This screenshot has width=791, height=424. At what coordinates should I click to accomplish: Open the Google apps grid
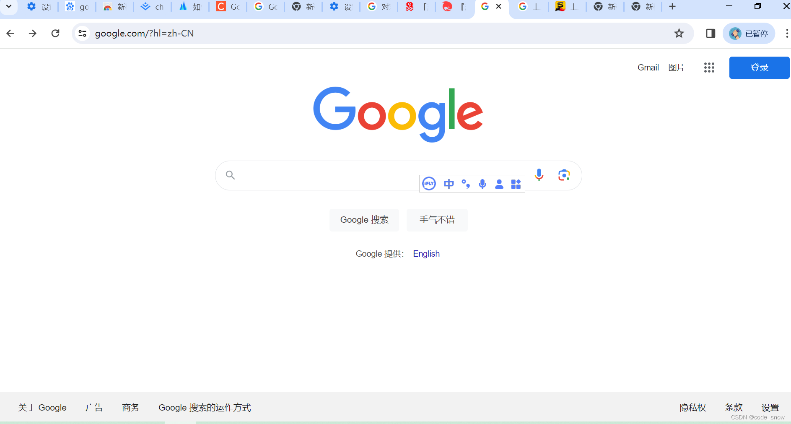pyautogui.click(x=709, y=68)
